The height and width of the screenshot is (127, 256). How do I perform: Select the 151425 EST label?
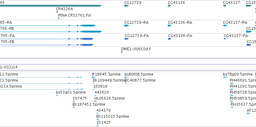103,122
